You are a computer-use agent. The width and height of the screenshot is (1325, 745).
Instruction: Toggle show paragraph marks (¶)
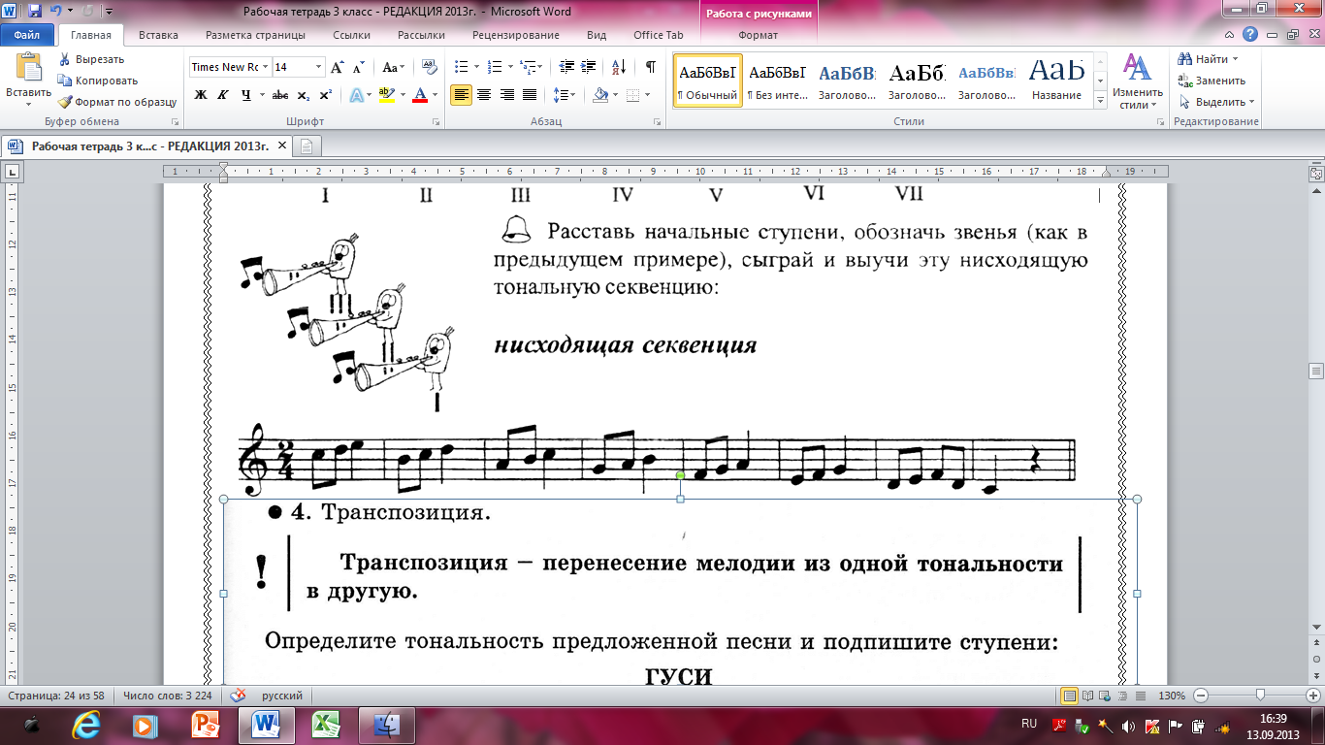click(x=650, y=67)
